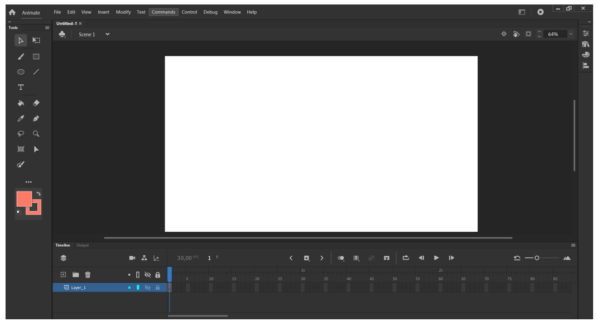Select the Text tool
The height and width of the screenshot is (326, 597).
[21, 87]
